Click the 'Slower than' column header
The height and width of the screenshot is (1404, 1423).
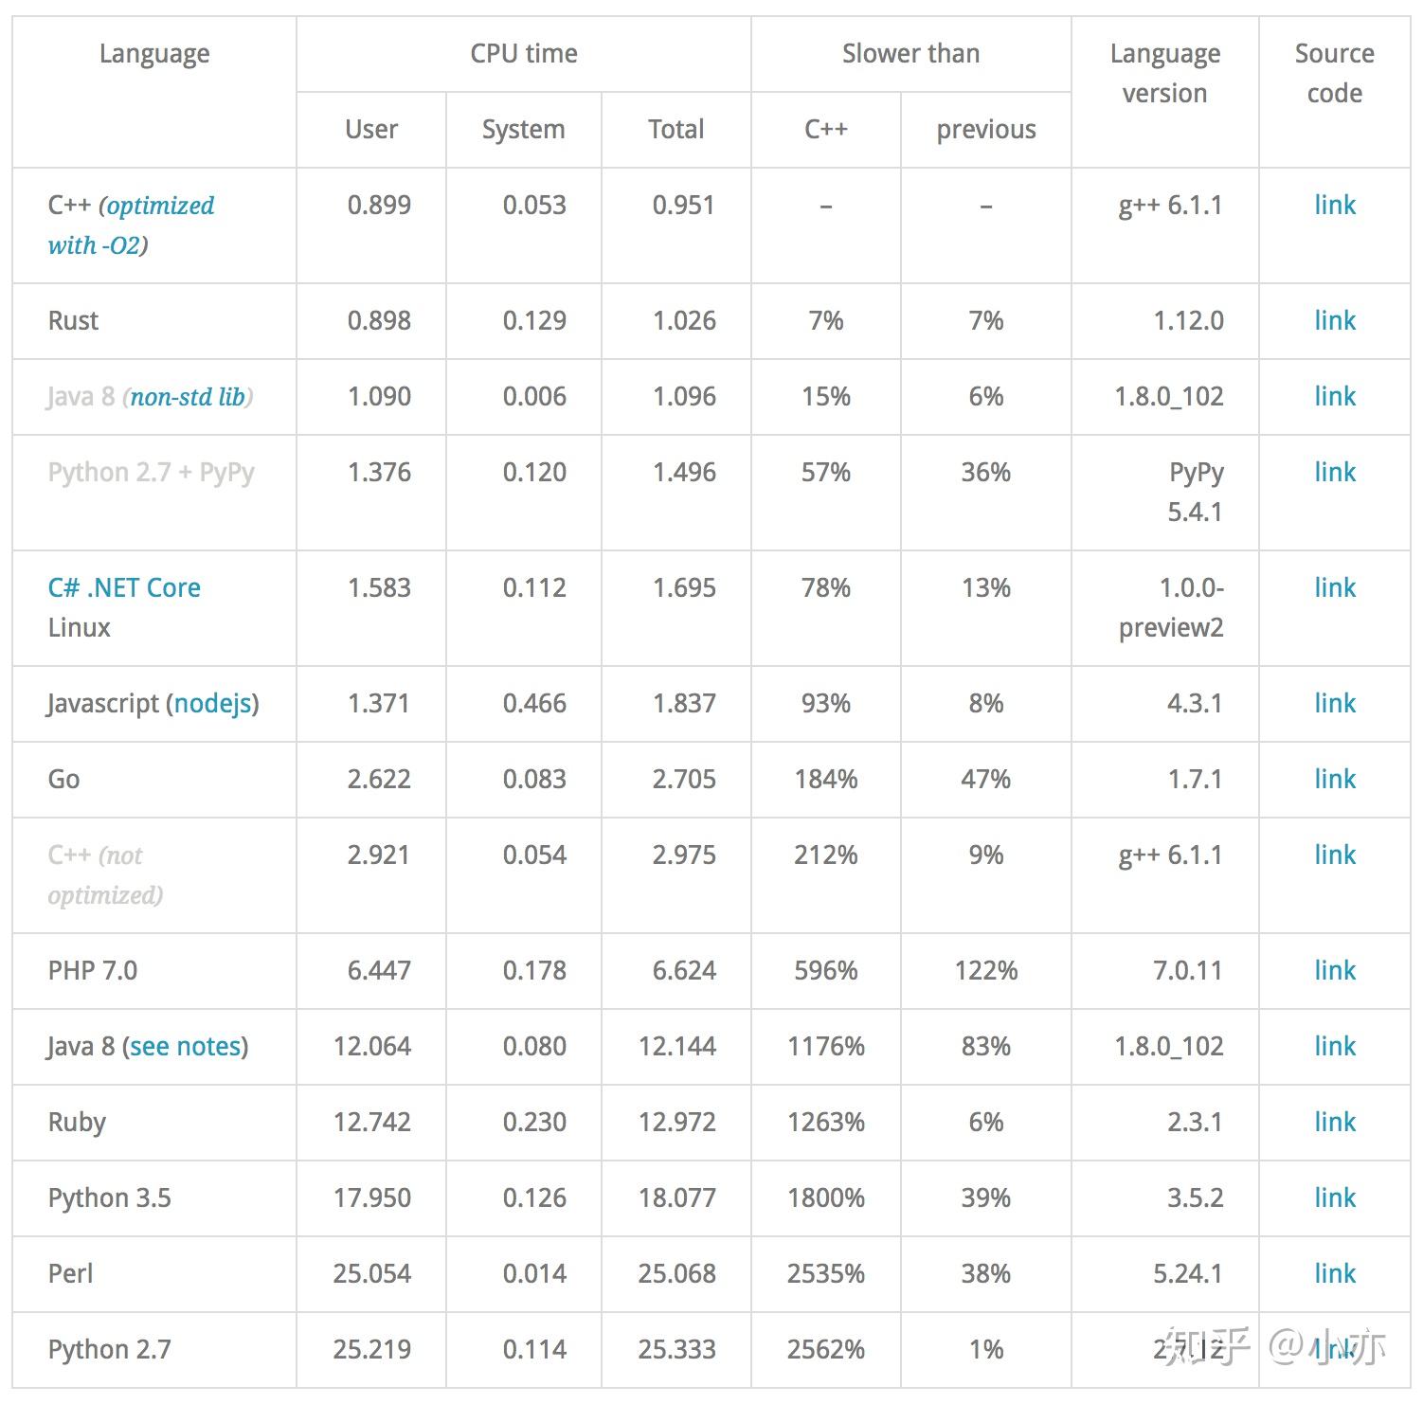[x=910, y=54]
